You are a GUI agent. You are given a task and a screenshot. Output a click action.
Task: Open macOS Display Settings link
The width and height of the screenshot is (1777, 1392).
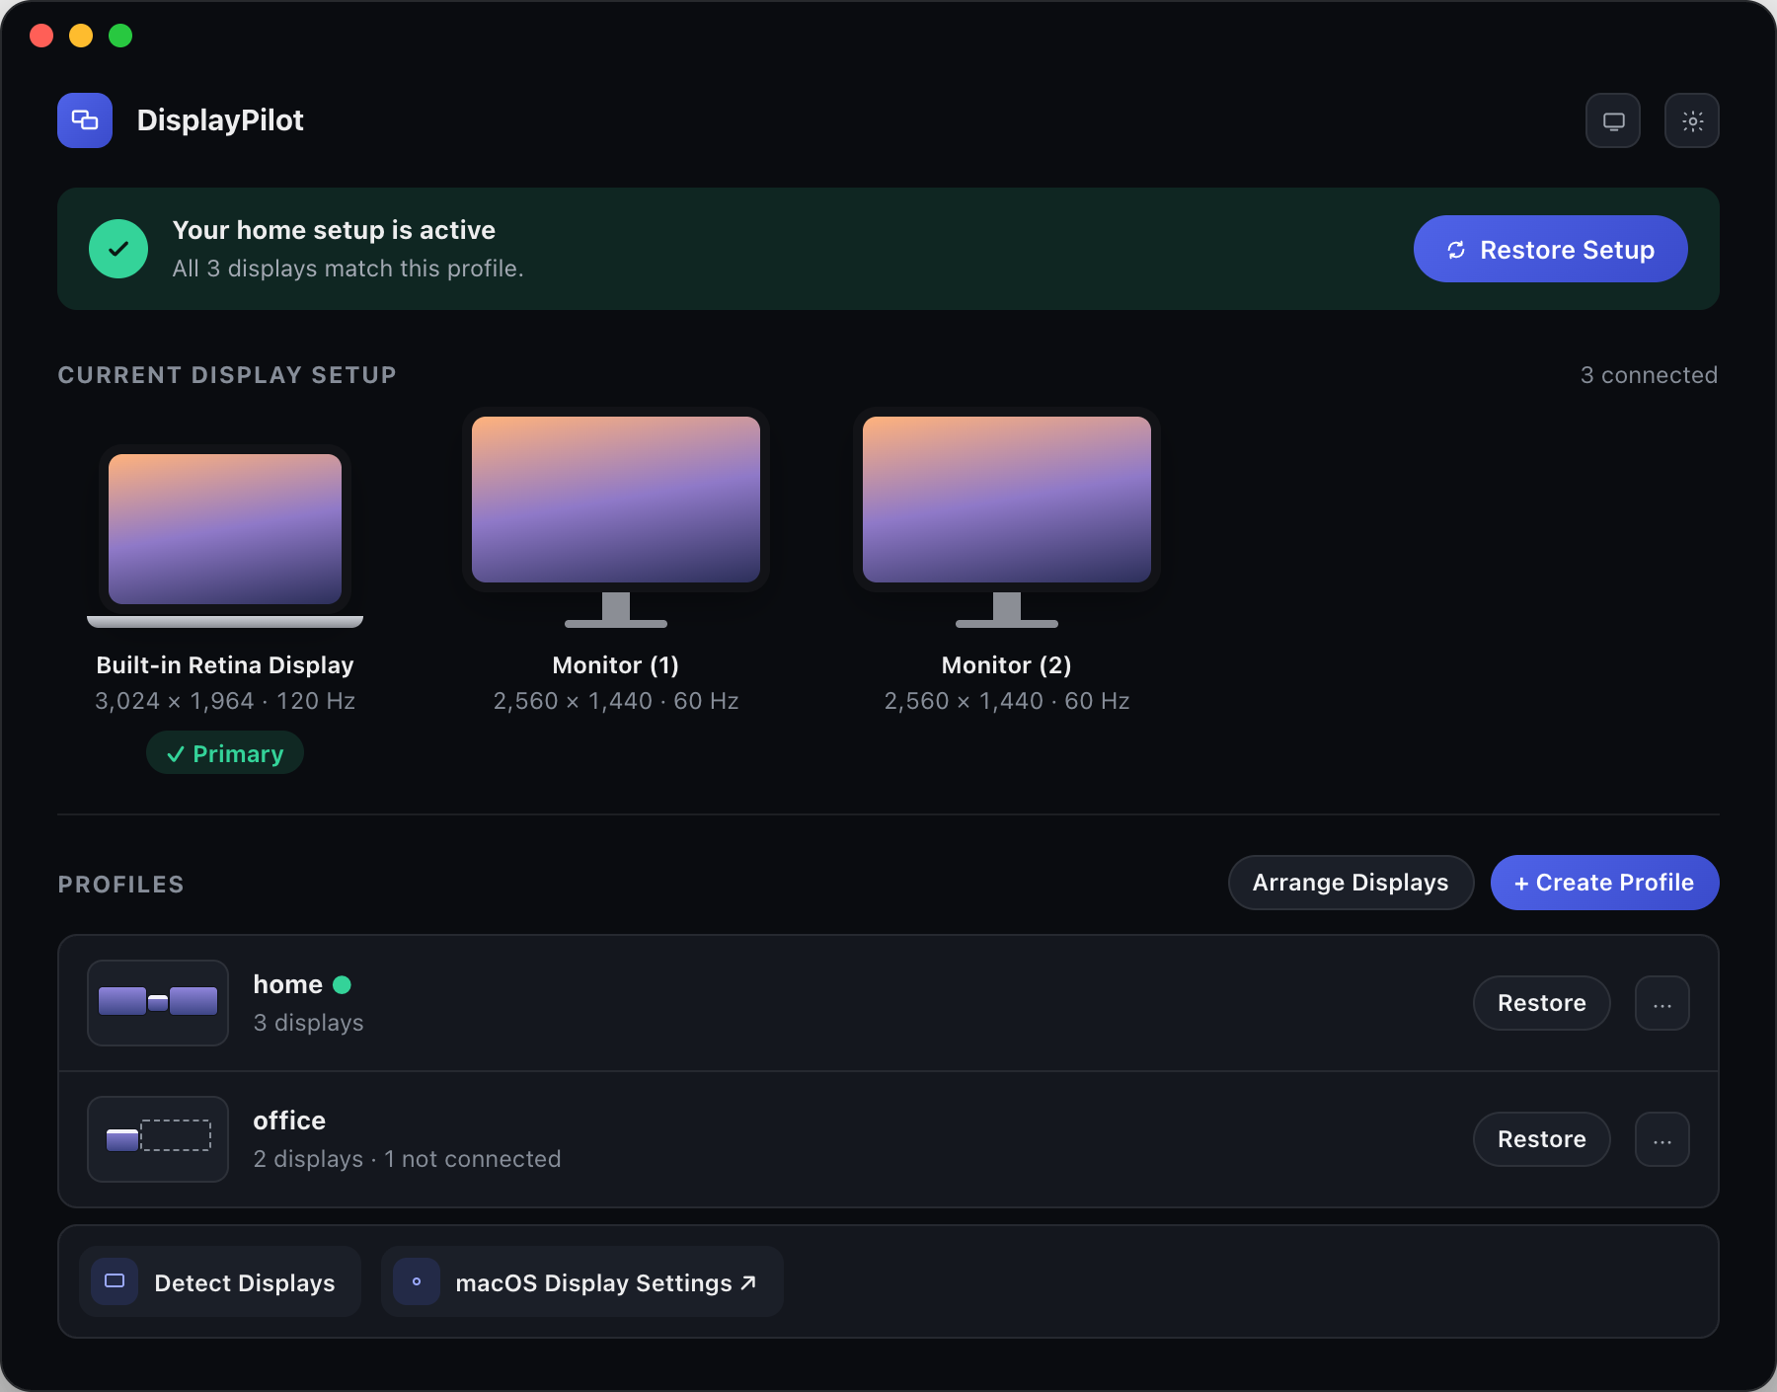[605, 1282]
